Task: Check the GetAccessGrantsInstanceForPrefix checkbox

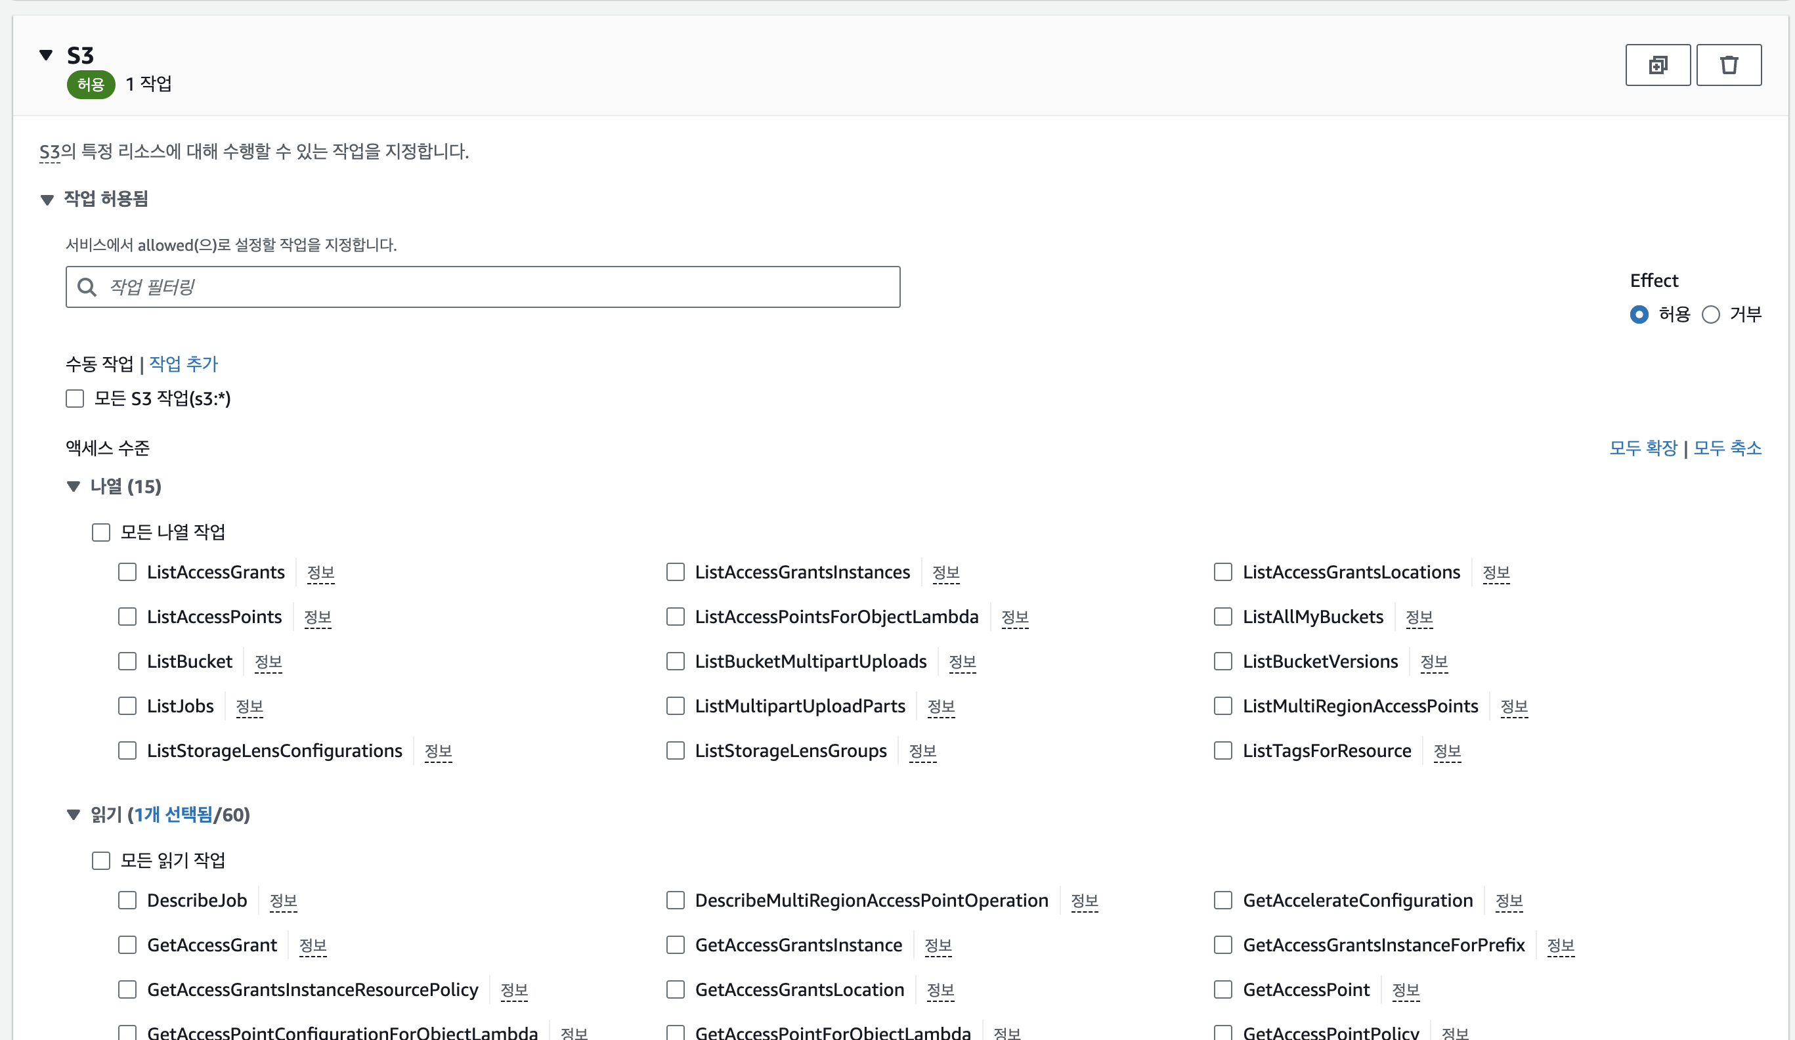Action: 1223,945
